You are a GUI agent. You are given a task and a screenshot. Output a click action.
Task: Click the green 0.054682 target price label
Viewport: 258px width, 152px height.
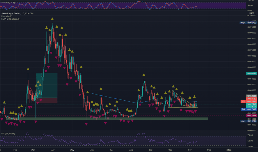click(251, 73)
